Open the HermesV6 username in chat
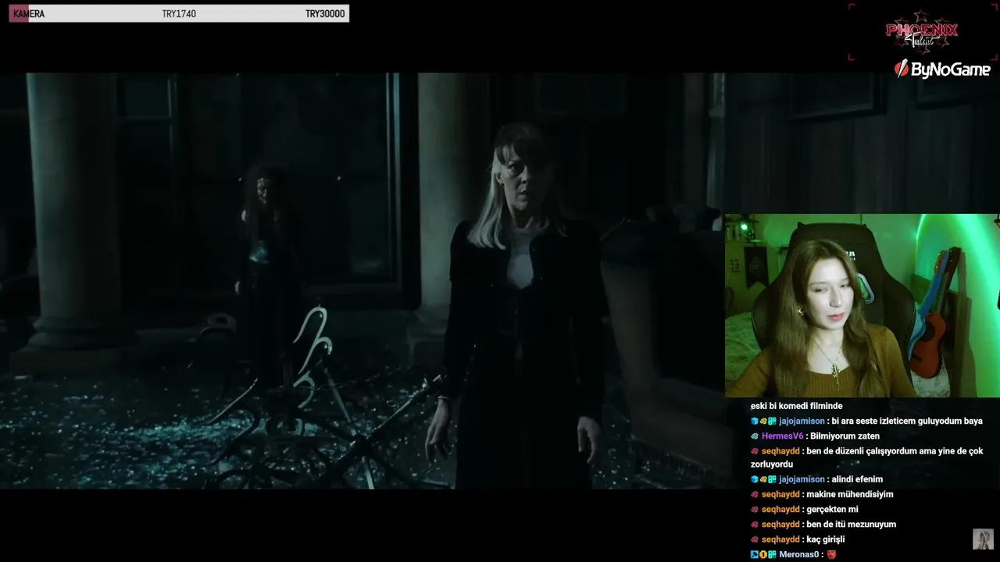1000x562 pixels. [x=781, y=436]
